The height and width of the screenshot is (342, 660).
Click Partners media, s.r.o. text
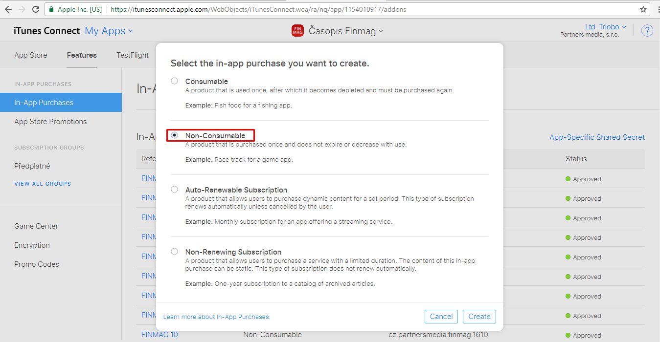[x=590, y=35]
